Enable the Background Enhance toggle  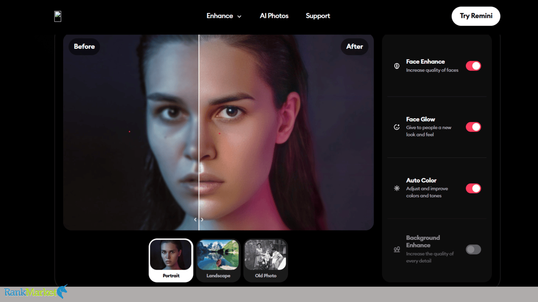pyautogui.click(x=473, y=249)
